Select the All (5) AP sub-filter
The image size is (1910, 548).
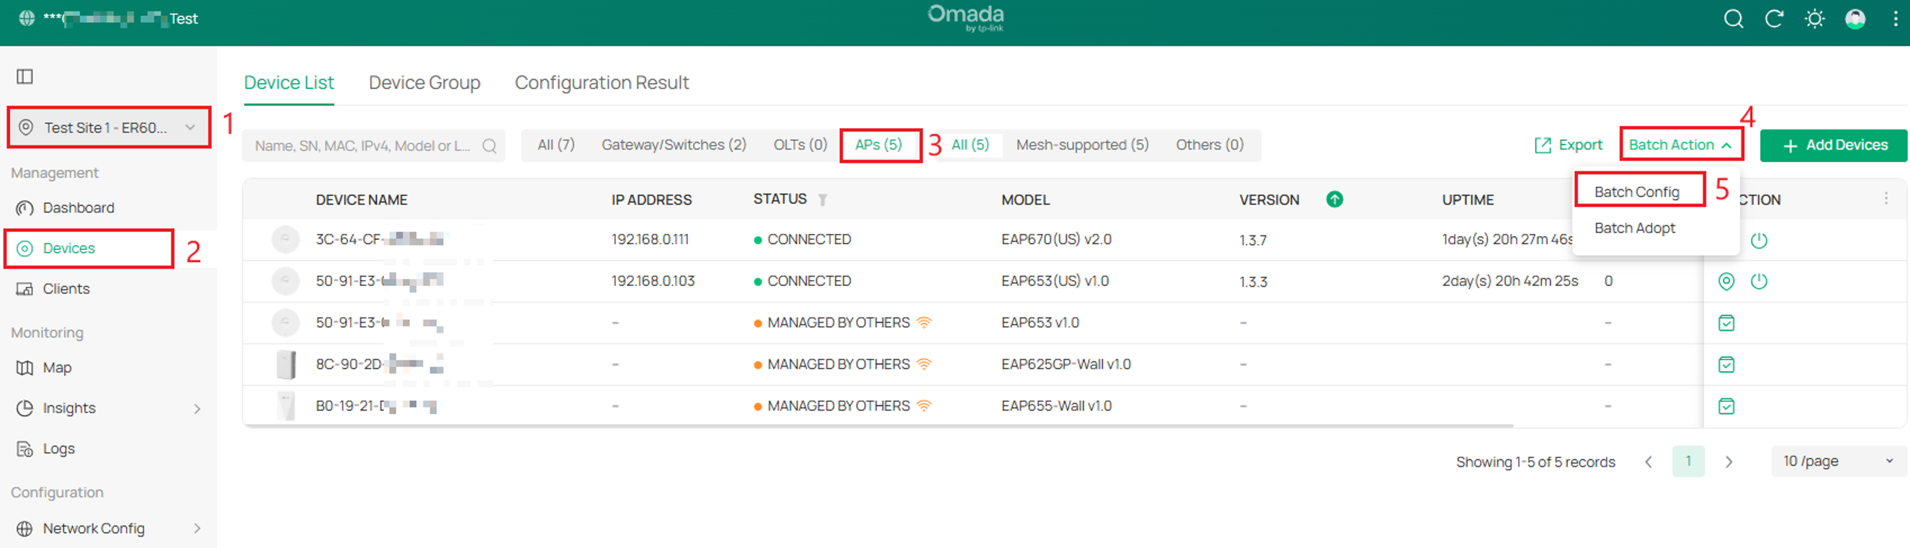click(970, 145)
